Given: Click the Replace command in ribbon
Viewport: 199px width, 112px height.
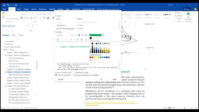Looking at the screenshot, I should click(179, 16).
